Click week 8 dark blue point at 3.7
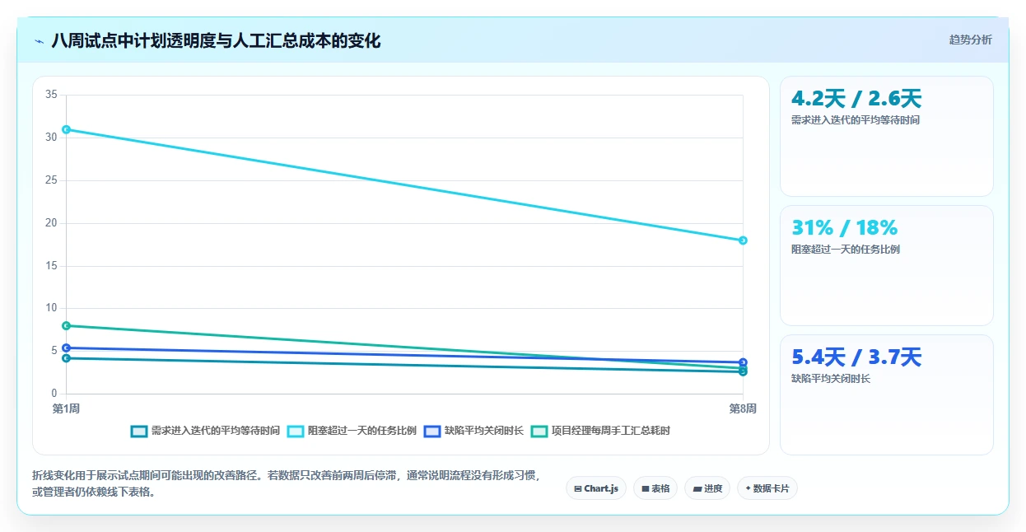1026x532 pixels. [743, 362]
